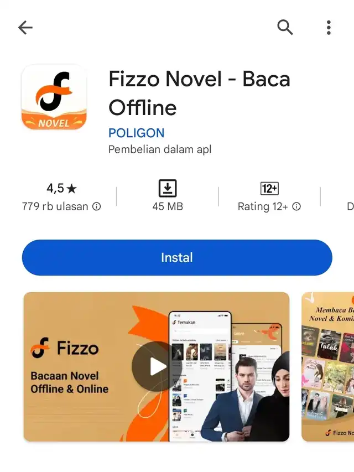This screenshot has width=354, height=472.
Task: Tap the 12+ rating badge icon
Action: 269,189
